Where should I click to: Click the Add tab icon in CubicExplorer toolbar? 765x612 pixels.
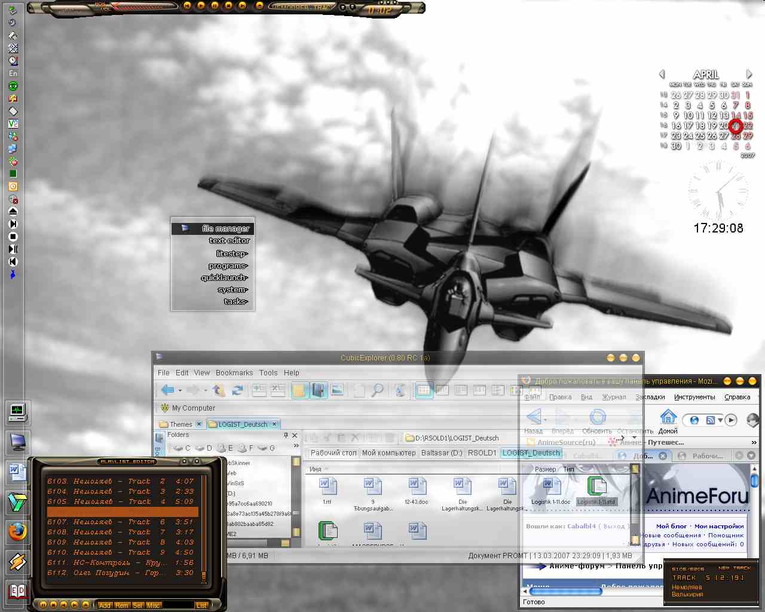259,390
